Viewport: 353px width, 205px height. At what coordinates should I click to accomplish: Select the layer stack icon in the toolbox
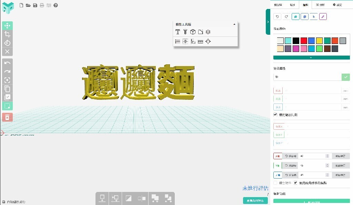click(x=208, y=32)
